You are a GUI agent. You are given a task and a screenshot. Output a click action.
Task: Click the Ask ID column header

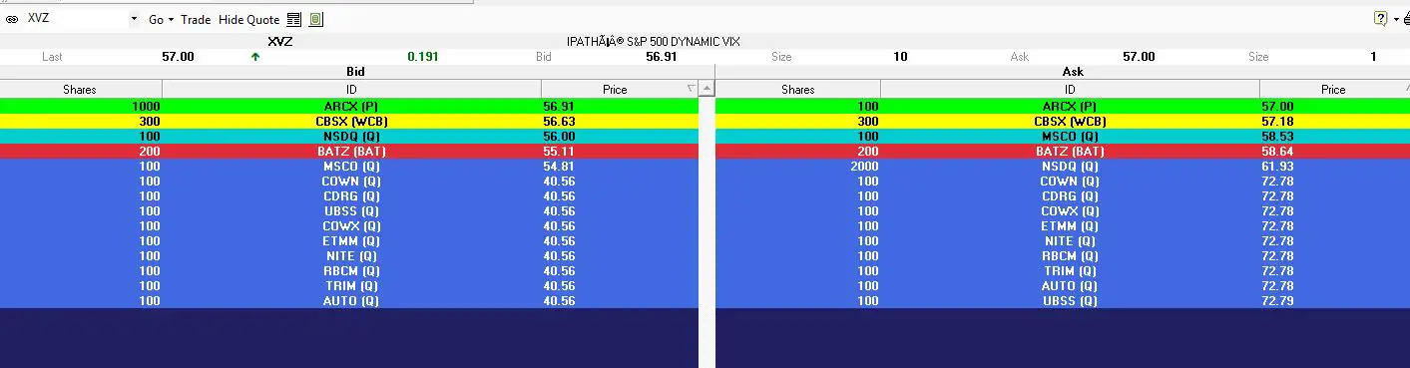(x=1070, y=90)
